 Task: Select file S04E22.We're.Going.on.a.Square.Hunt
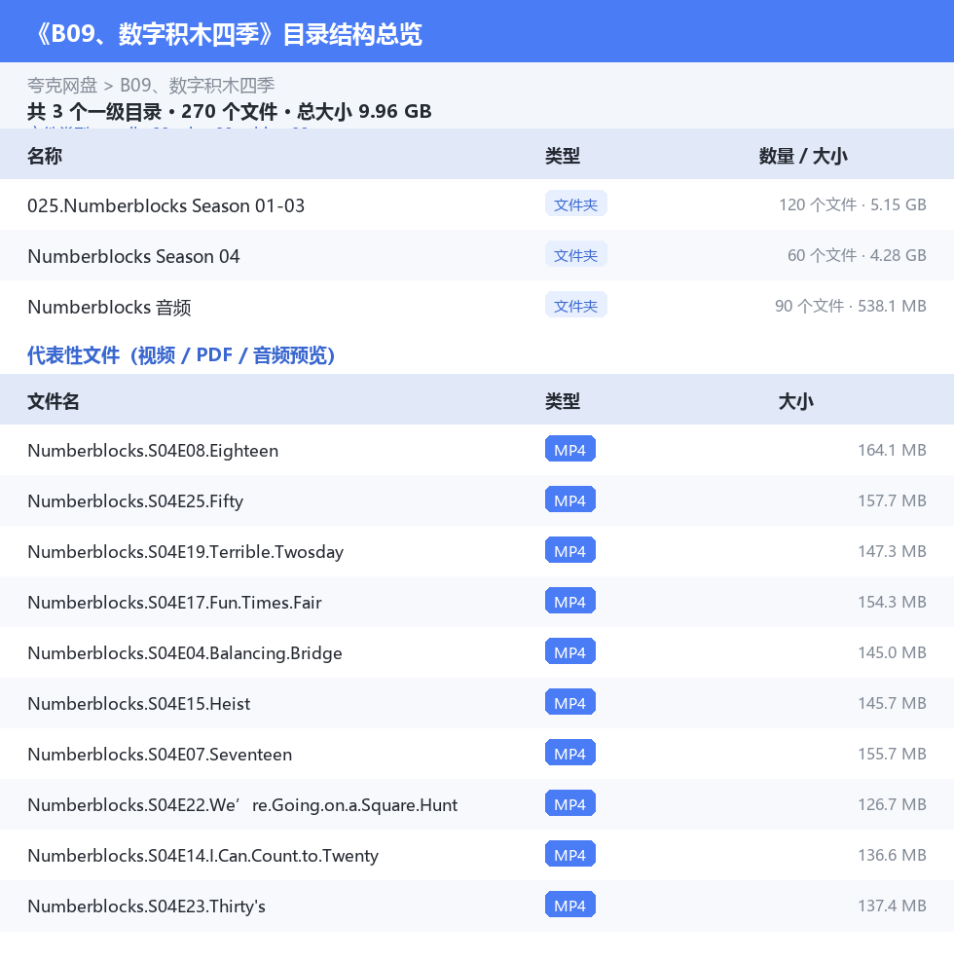pyautogui.click(x=242, y=805)
